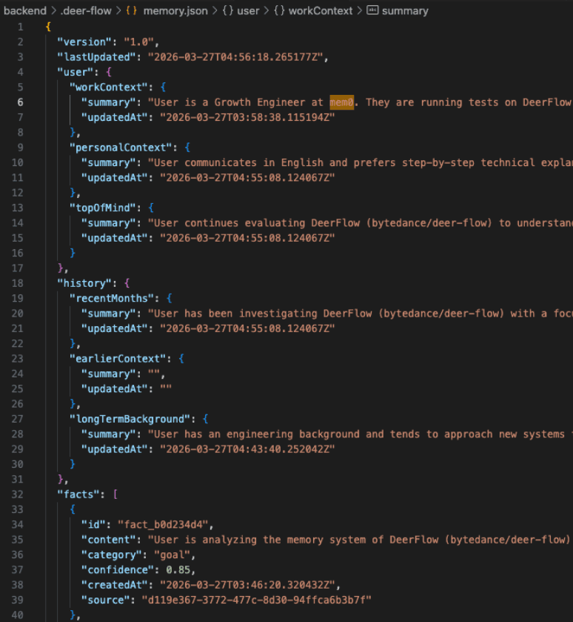Click the opening brace on line 1
Screen dimensions: 573x622
[x=48, y=27]
